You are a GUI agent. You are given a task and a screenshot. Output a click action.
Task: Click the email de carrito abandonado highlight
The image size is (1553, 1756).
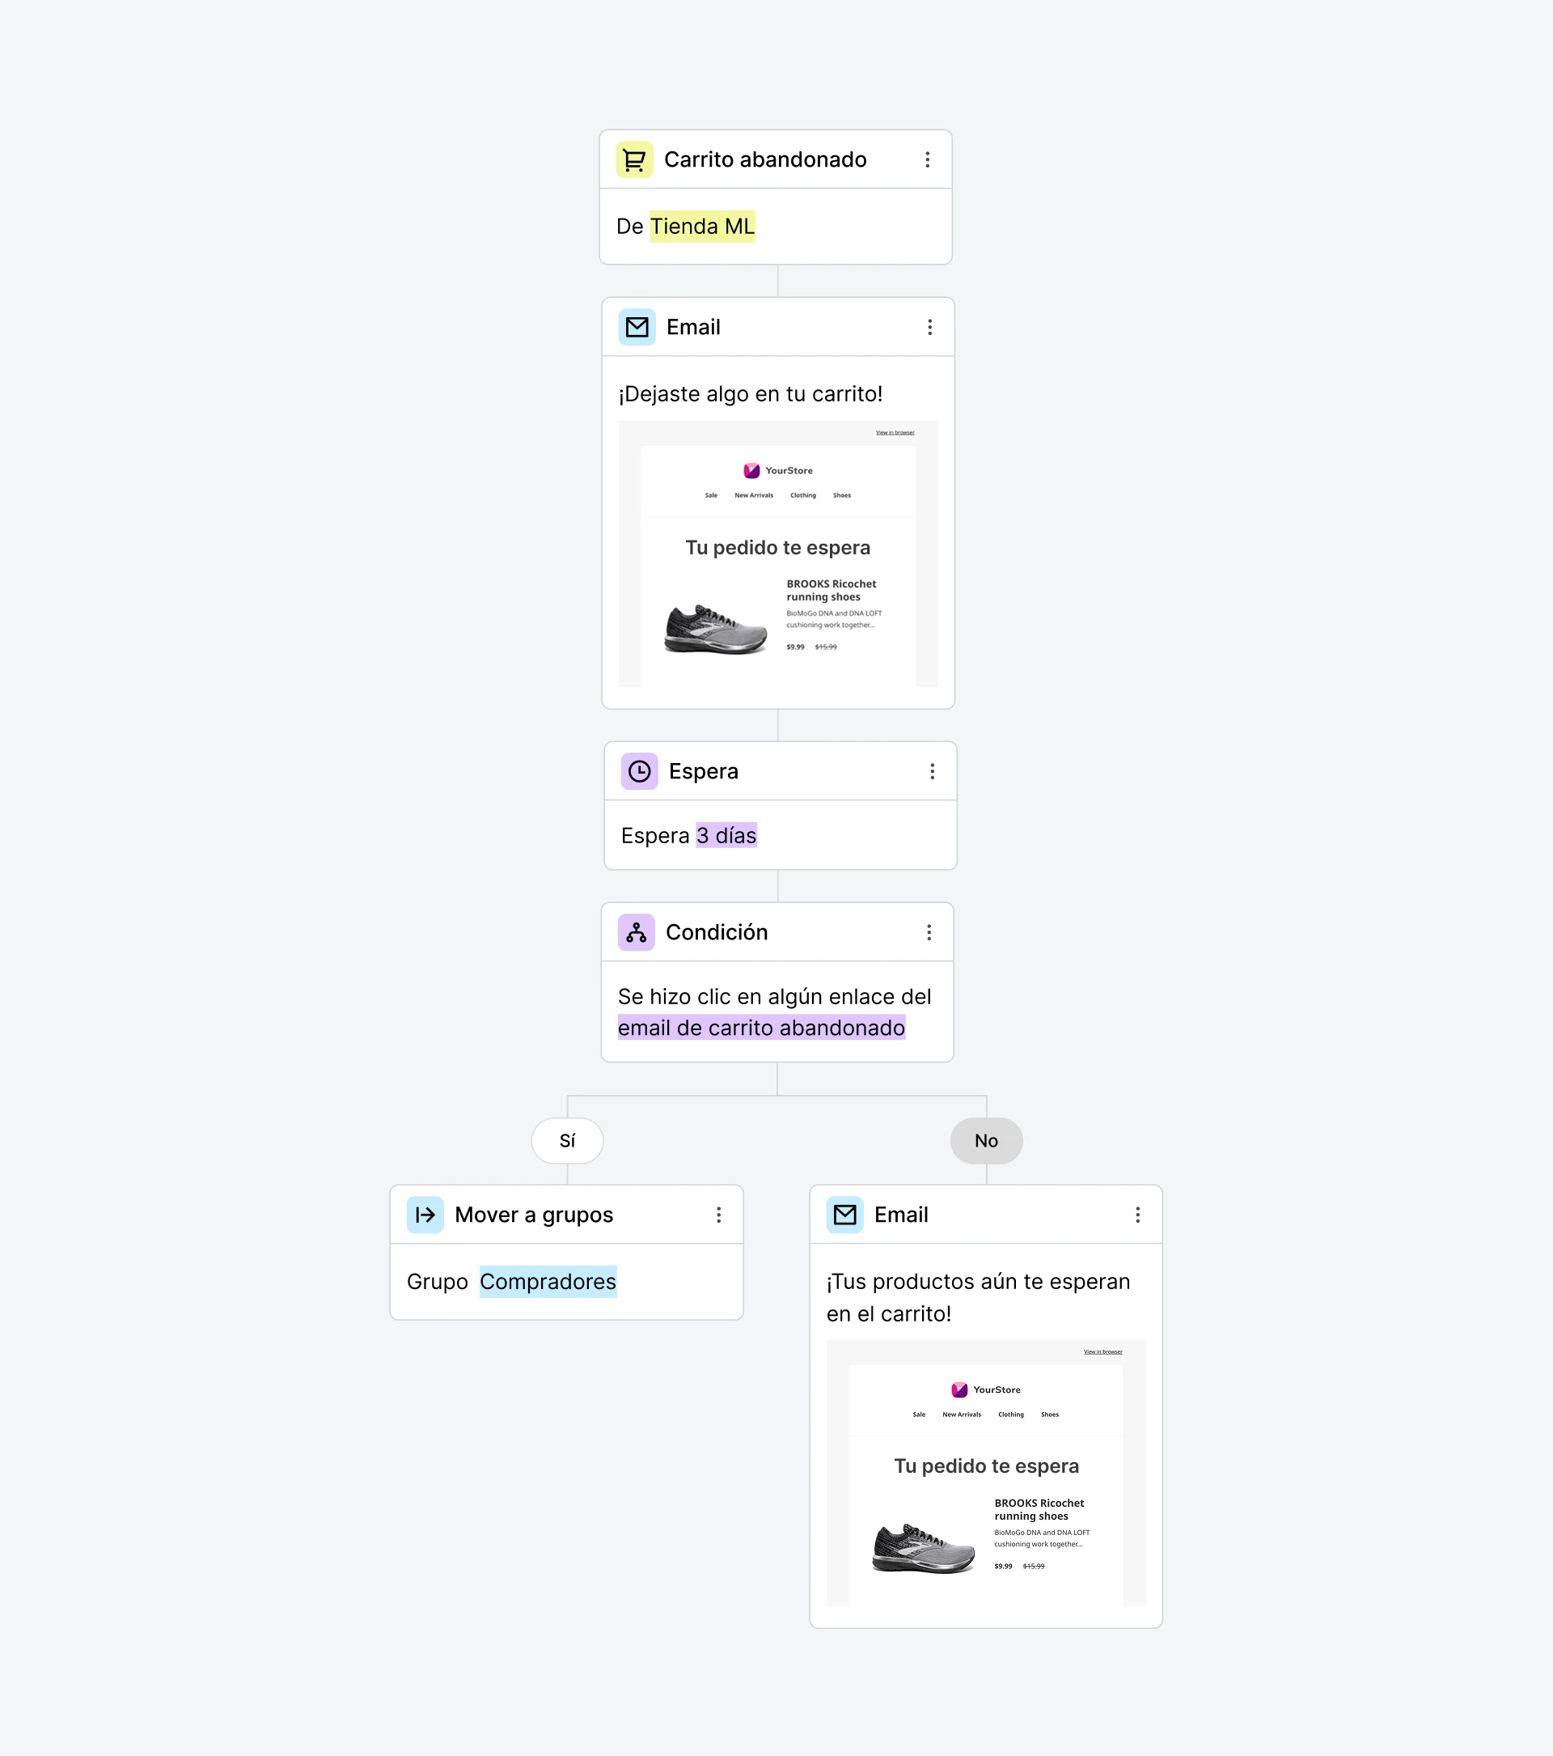tap(761, 1029)
